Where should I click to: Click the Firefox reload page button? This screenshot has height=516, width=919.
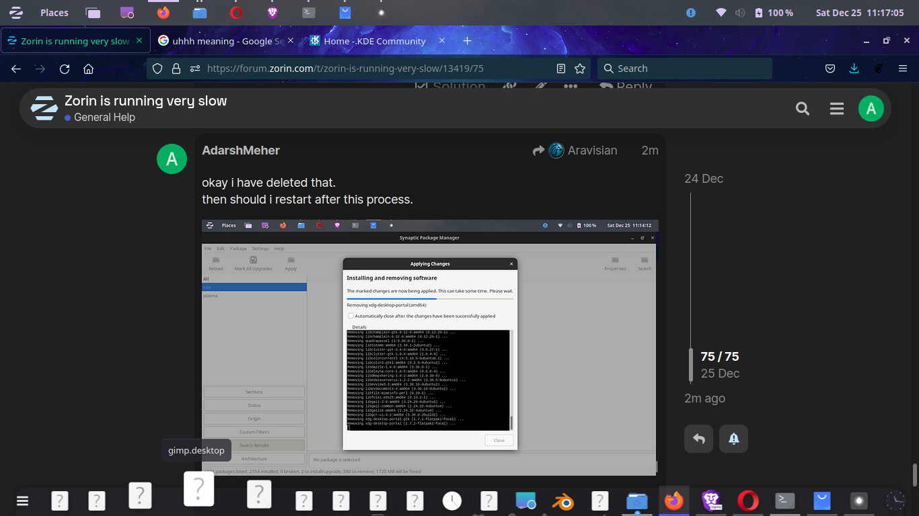(65, 69)
